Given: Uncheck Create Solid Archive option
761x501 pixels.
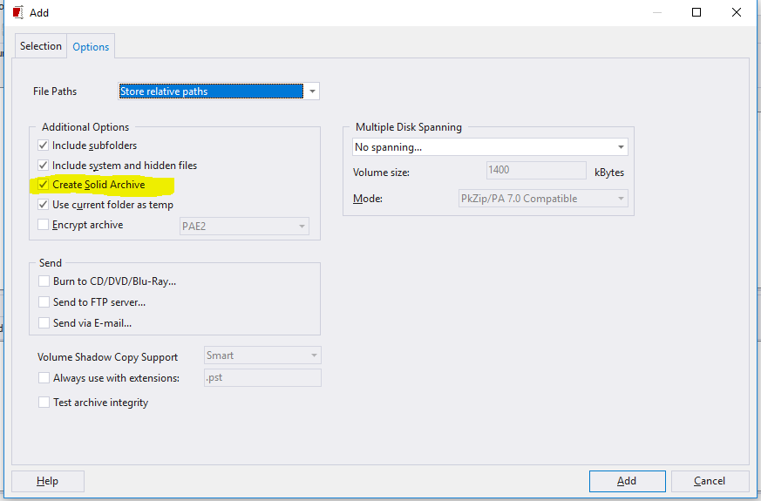Looking at the screenshot, I should [44, 185].
